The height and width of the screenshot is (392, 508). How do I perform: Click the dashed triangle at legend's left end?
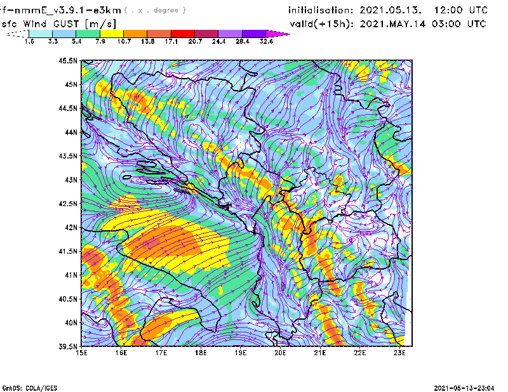pos(17,34)
